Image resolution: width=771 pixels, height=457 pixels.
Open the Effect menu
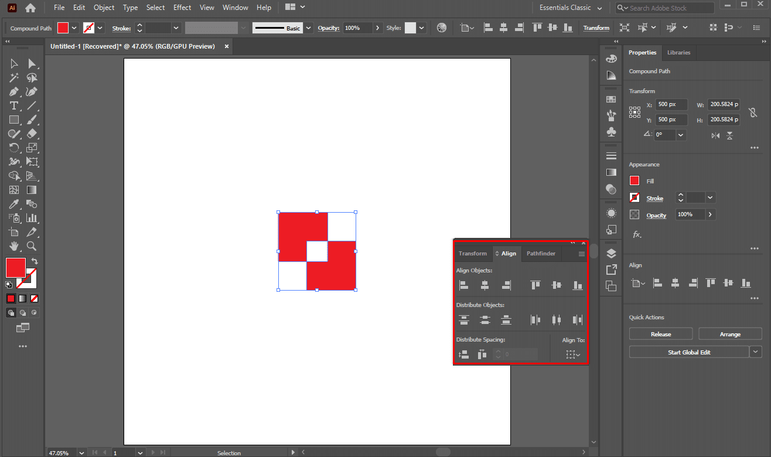click(x=182, y=8)
